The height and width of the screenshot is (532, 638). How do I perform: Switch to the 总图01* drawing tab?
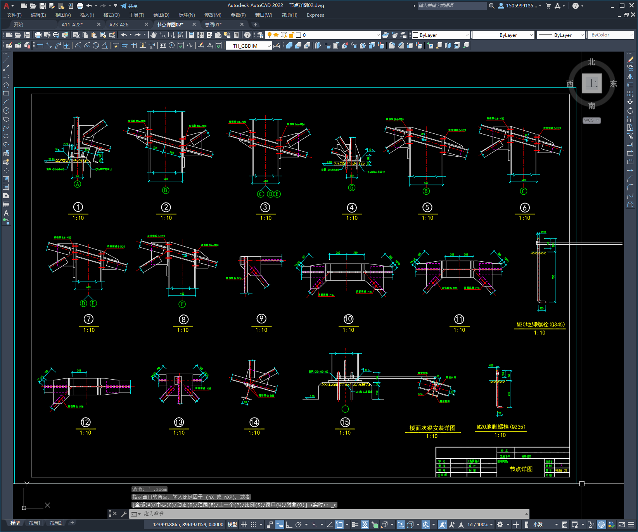[x=213, y=24]
